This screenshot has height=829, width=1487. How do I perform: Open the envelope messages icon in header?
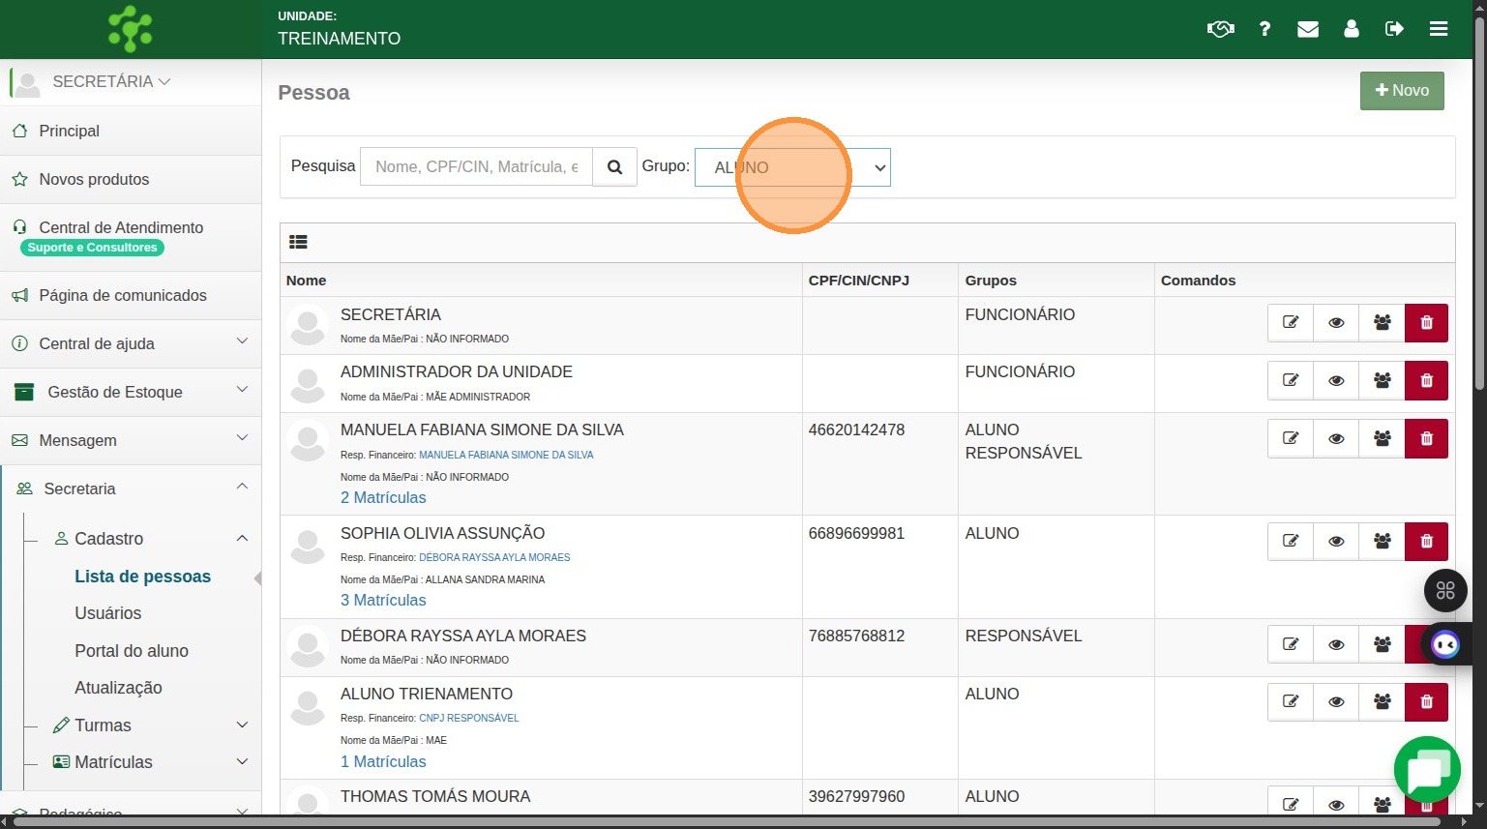1308,29
